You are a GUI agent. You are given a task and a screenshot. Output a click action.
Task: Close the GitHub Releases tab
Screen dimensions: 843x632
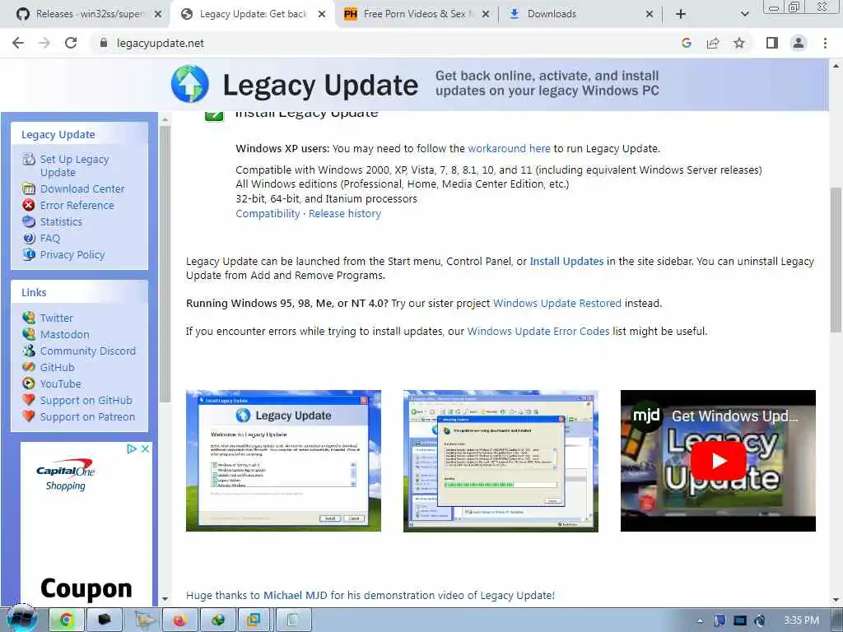(x=158, y=14)
